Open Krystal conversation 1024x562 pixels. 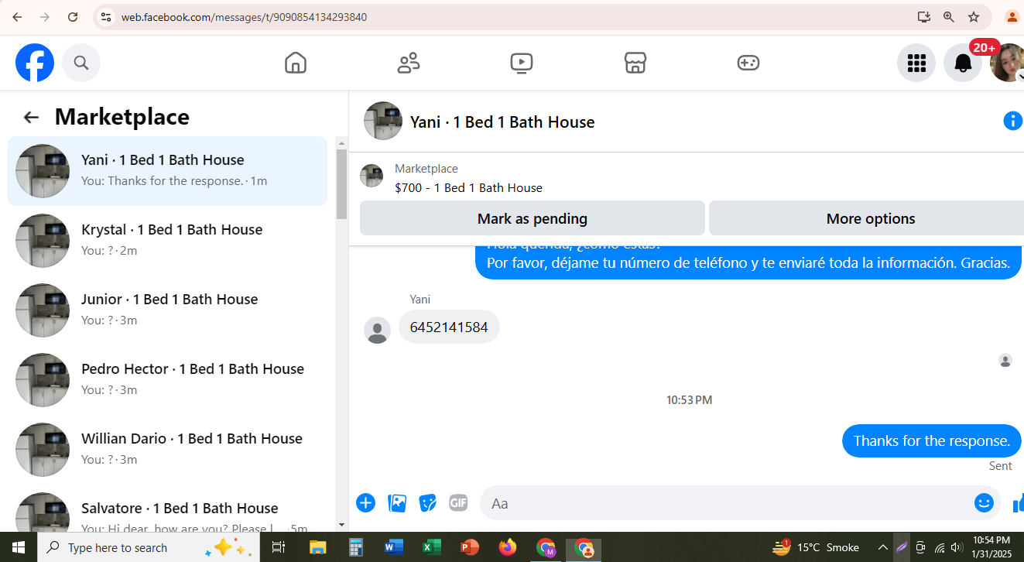tap(167, 241)
